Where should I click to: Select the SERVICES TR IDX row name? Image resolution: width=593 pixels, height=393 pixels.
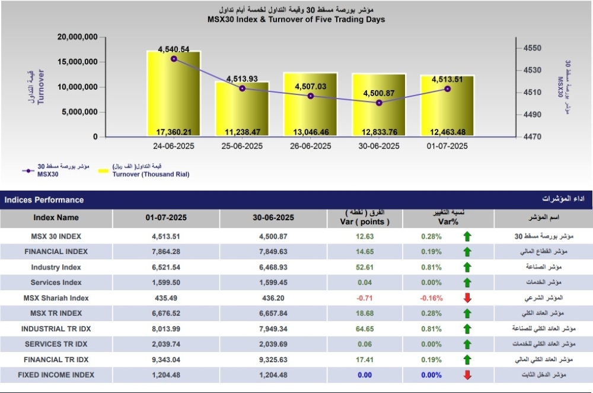tap(56, 344)
